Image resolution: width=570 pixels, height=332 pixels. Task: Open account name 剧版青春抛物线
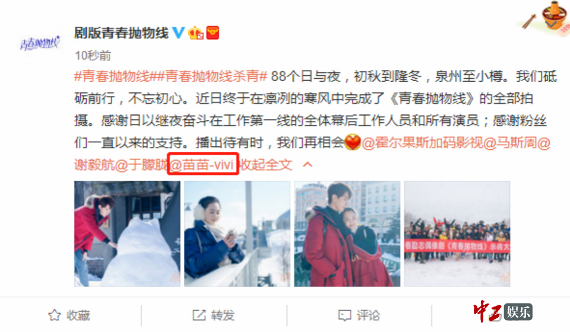tap(121, 33)
